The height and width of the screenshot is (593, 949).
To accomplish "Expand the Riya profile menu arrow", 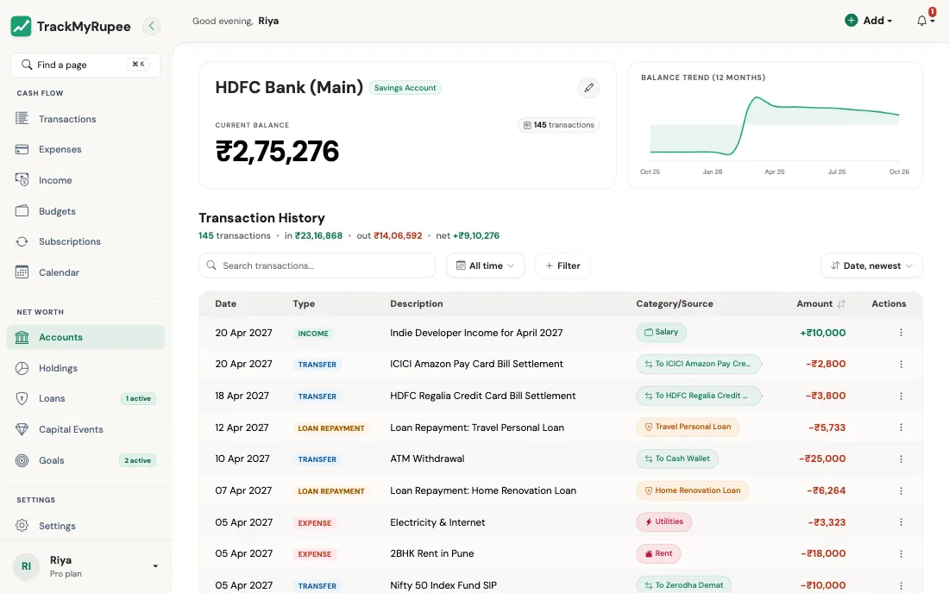I will [155, 566].
